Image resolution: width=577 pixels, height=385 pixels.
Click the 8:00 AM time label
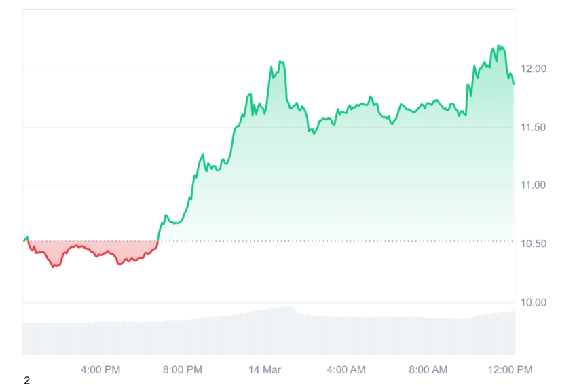[x=428, y=370]
